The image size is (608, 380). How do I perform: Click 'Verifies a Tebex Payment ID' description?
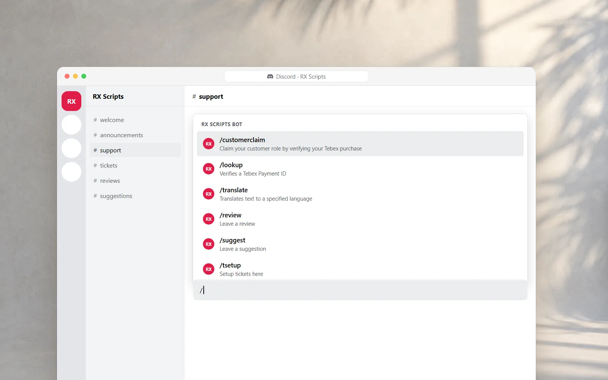pyautogui.click(x=253, y=174)
